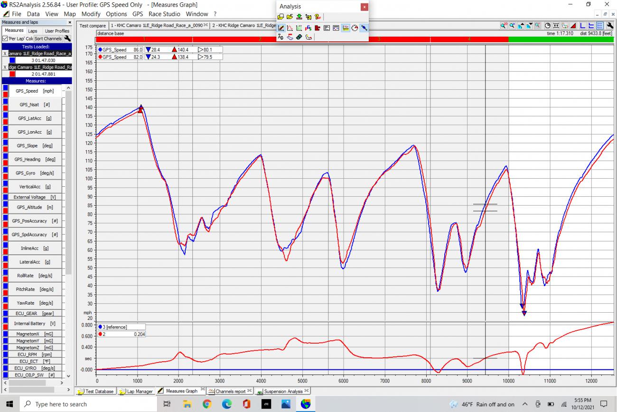Click the red triangle icon in graph toolbar
This screenshot has height=412, width=617.
pos(573,26)
